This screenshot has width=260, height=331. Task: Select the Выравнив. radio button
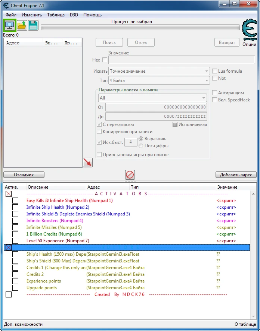pyautogui.click(x=141, y=139)
